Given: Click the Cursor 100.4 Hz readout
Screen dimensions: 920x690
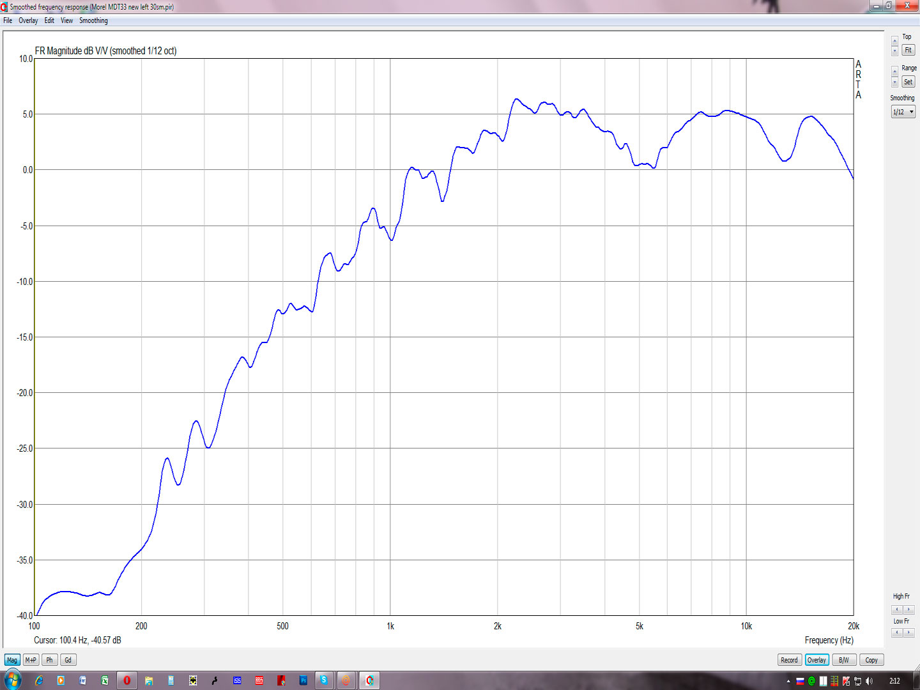Looking at the screenshot, I should (x=77, y=640).
